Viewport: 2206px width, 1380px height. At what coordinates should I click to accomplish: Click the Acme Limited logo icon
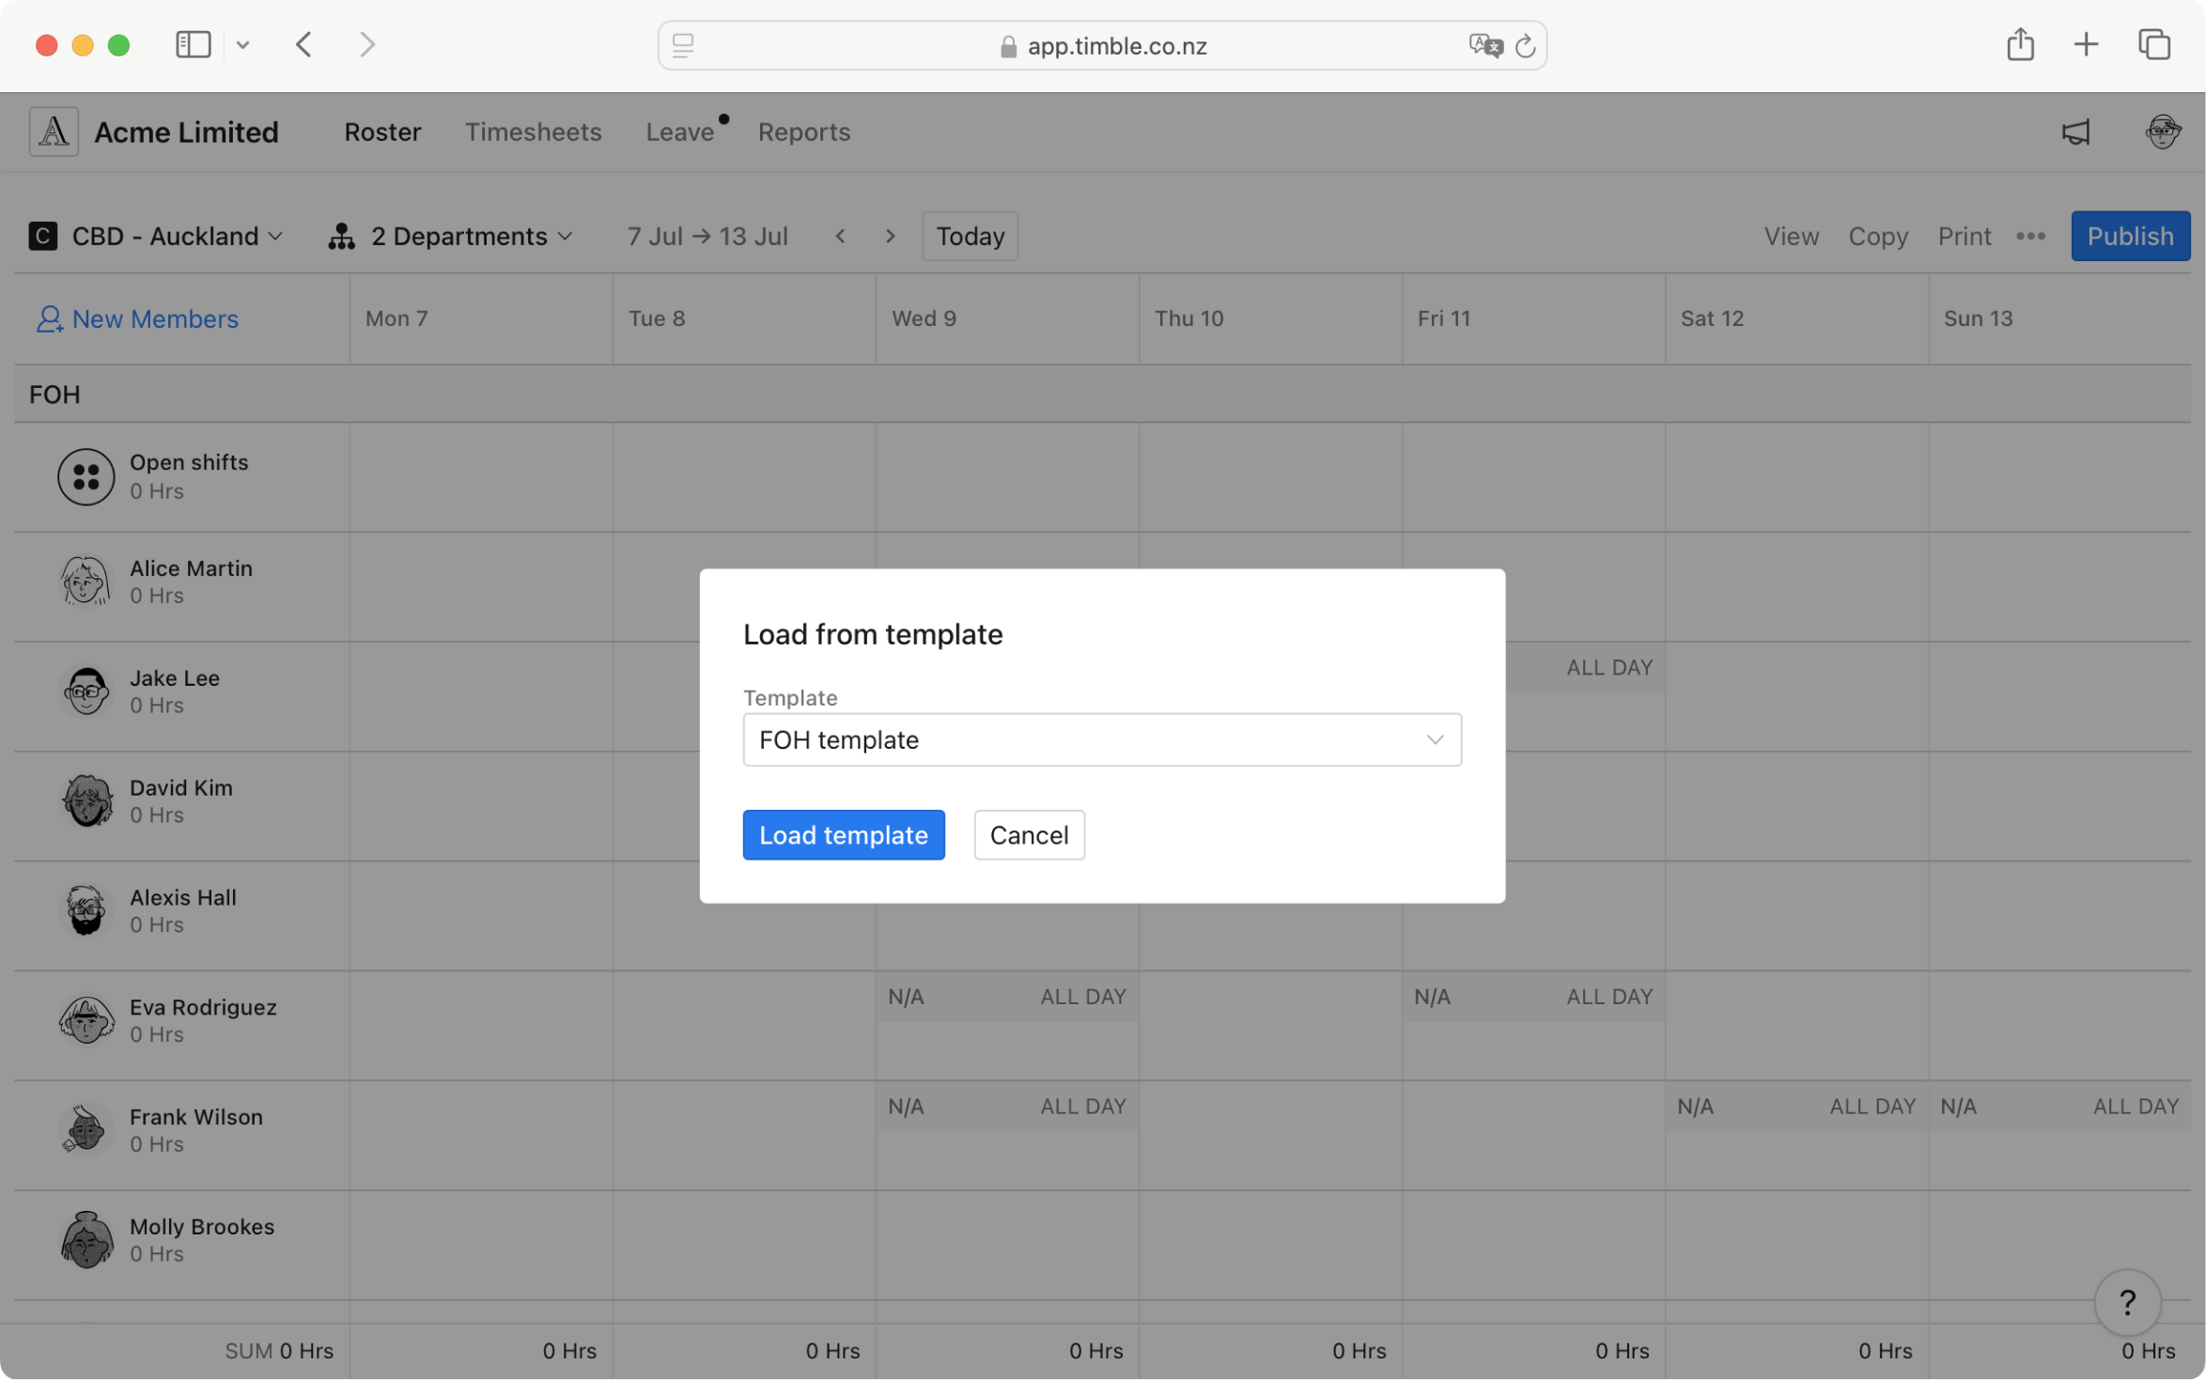[x=54, y=132]
